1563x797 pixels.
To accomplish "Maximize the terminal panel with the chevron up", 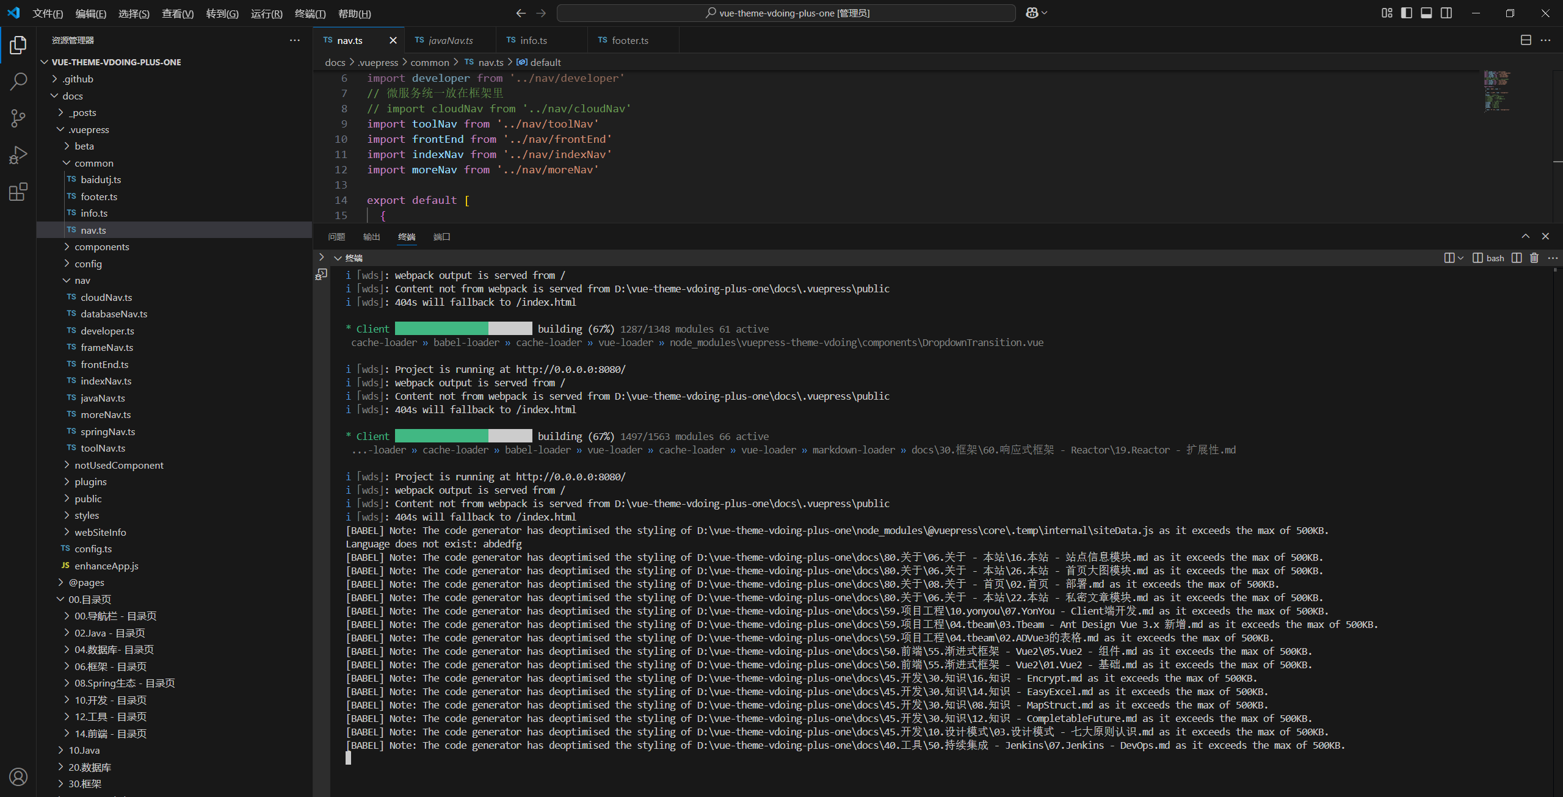I will pos(1526,236).
